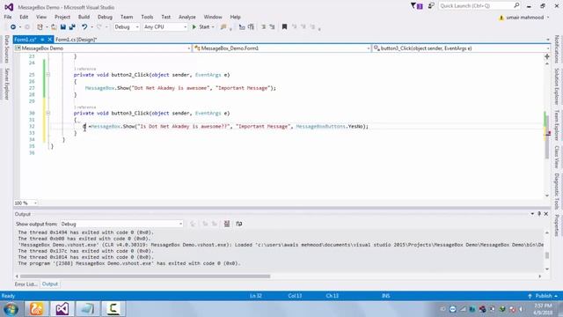Toggle a bookmark with the bookmark icon

(x=284, y=27)
